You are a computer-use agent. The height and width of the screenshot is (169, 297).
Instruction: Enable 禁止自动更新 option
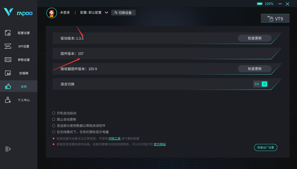[x=54, y=119]
